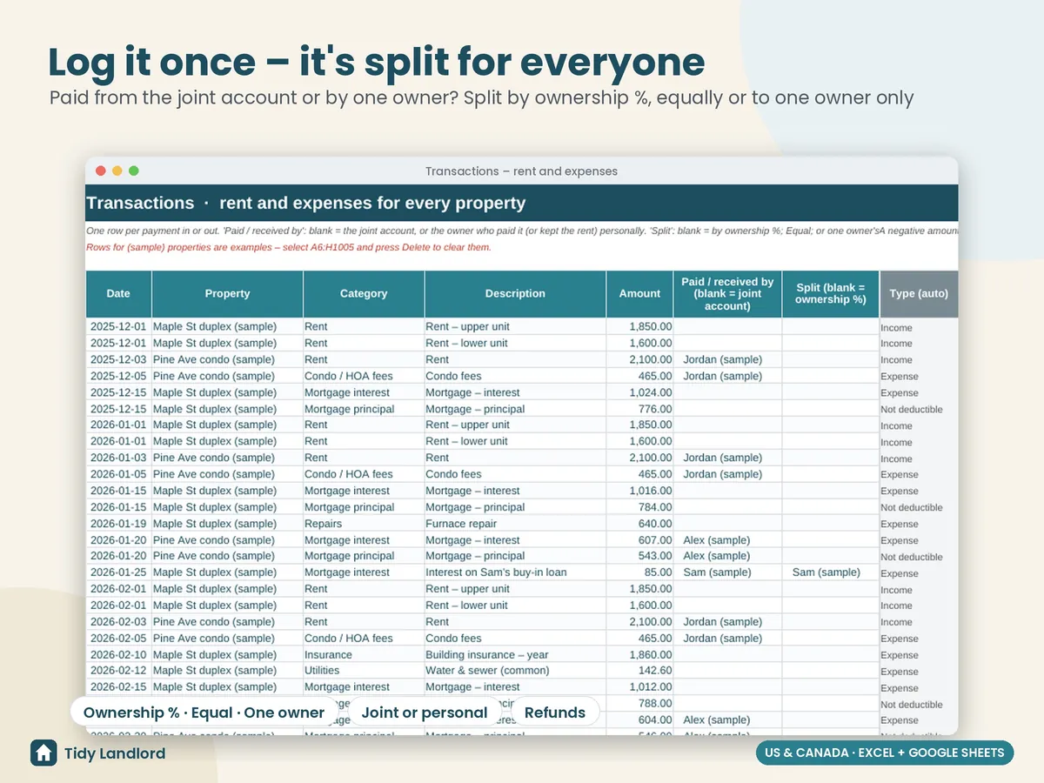Click the headline "Log it once – it's split for everyone"

coord(376,62)
